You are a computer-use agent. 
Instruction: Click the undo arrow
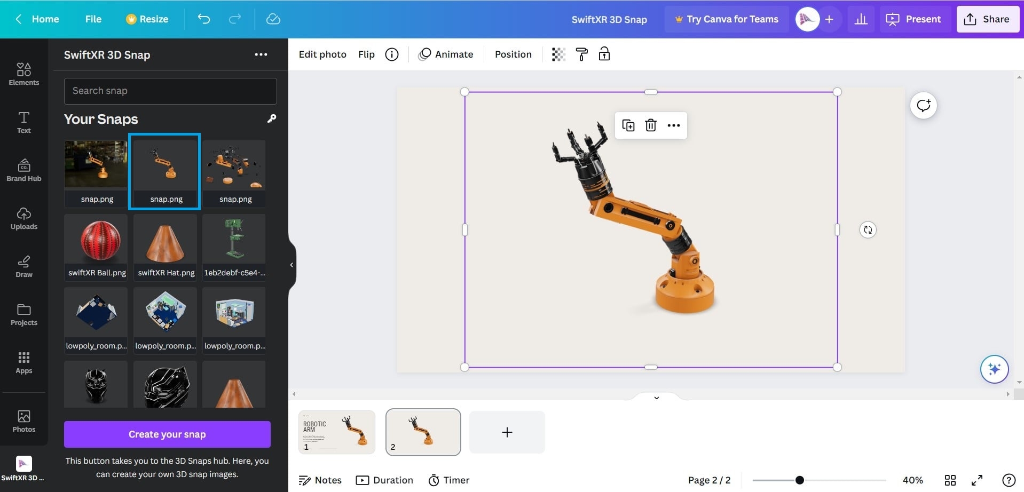[x=204, y=19]
